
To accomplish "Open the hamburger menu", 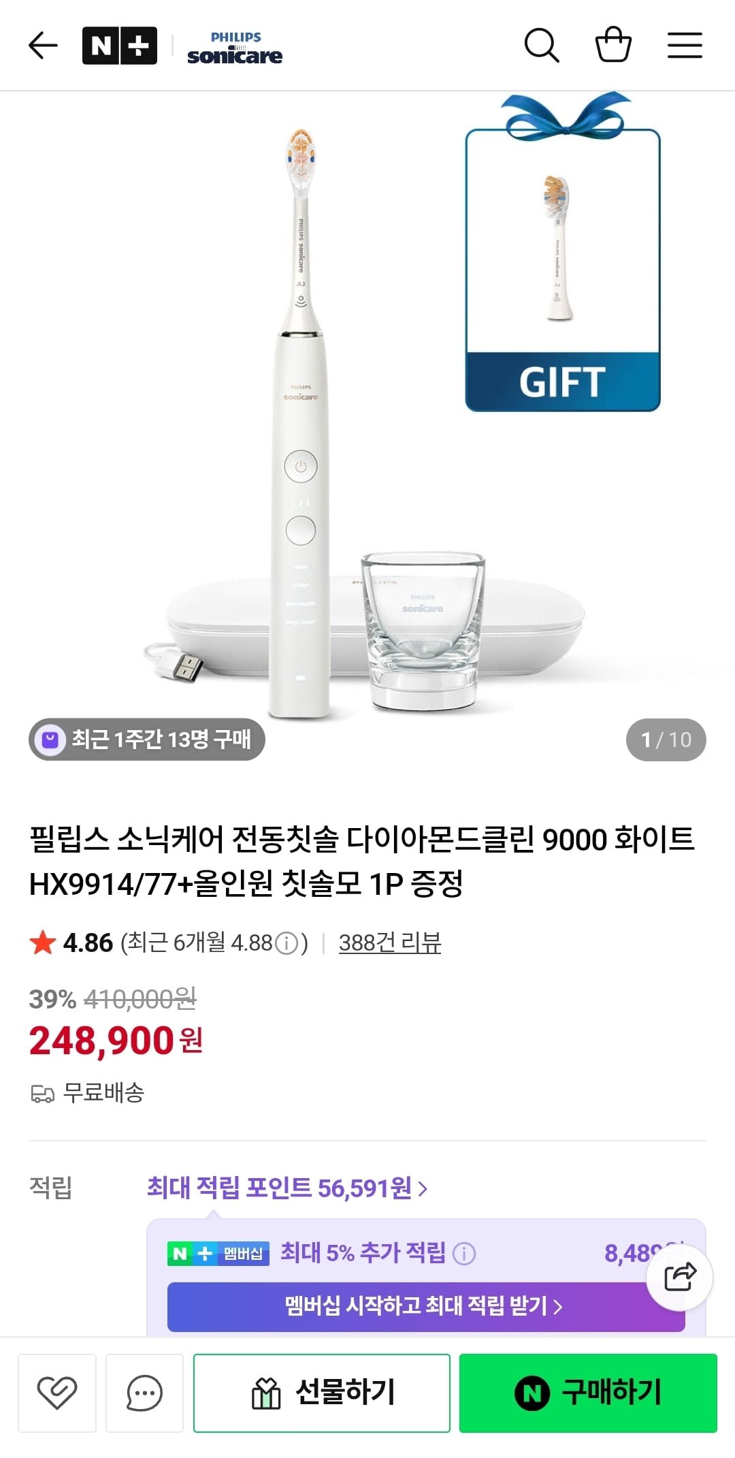I will [x=685, y=46].
